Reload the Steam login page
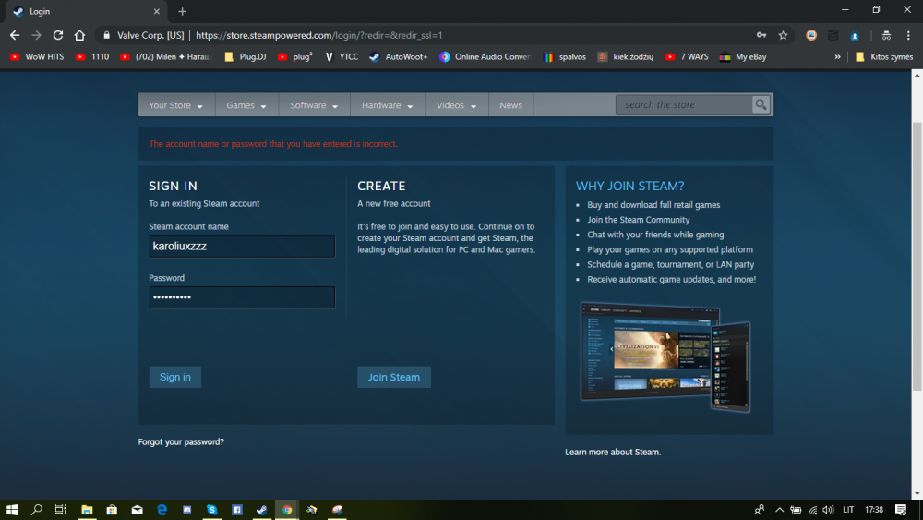This screenshot has height=520, width=923. coord(57,35)
